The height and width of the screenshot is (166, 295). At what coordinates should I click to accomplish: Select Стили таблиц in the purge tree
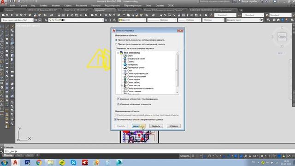[x=134, y=83]
